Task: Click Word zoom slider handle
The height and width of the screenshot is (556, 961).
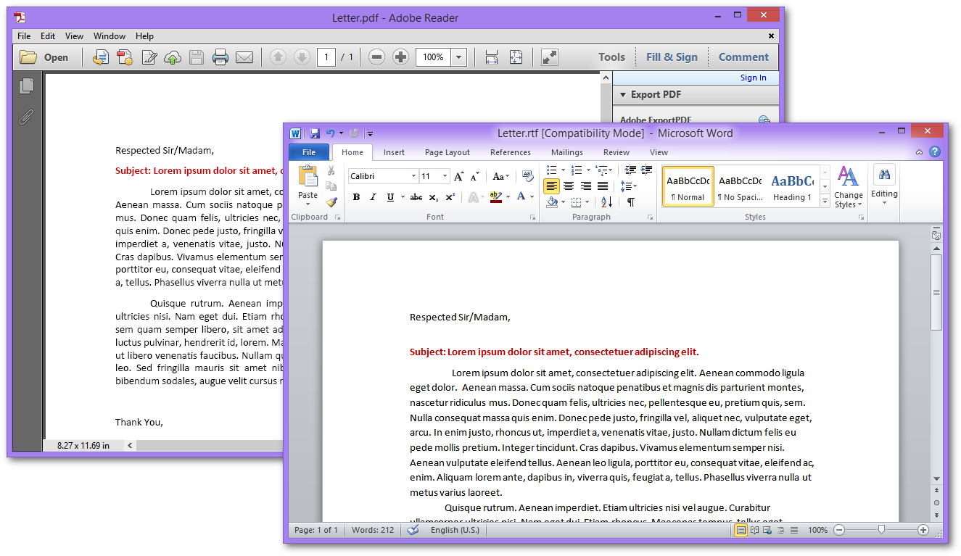Action: tap(881, 530)
